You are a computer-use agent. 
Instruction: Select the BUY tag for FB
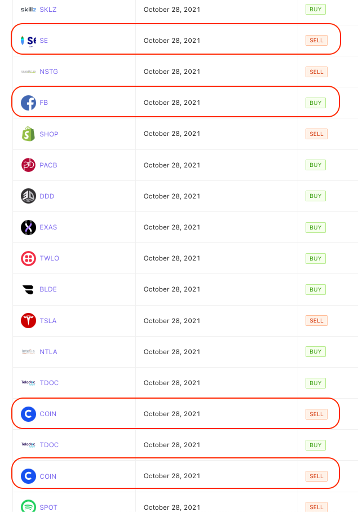point(316,103)
